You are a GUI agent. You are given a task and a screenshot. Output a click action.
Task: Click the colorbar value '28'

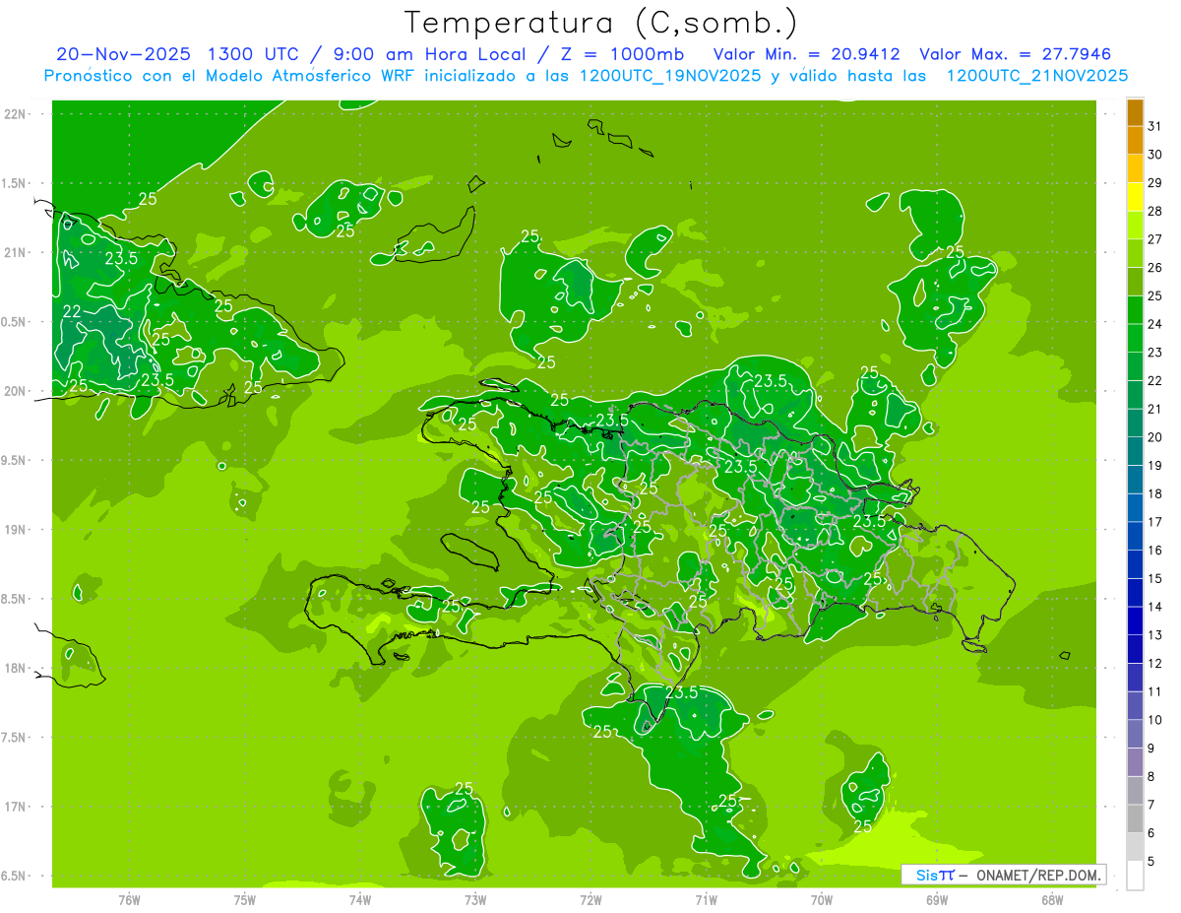coord(1155,211)
